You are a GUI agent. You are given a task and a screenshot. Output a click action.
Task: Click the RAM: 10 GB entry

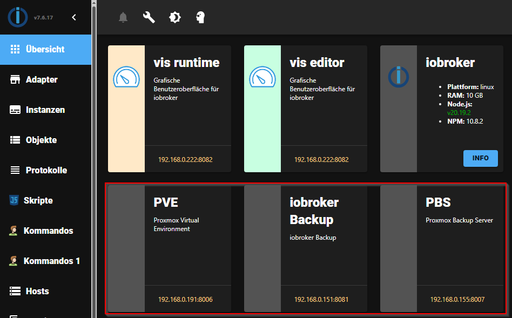pos(465,96)
